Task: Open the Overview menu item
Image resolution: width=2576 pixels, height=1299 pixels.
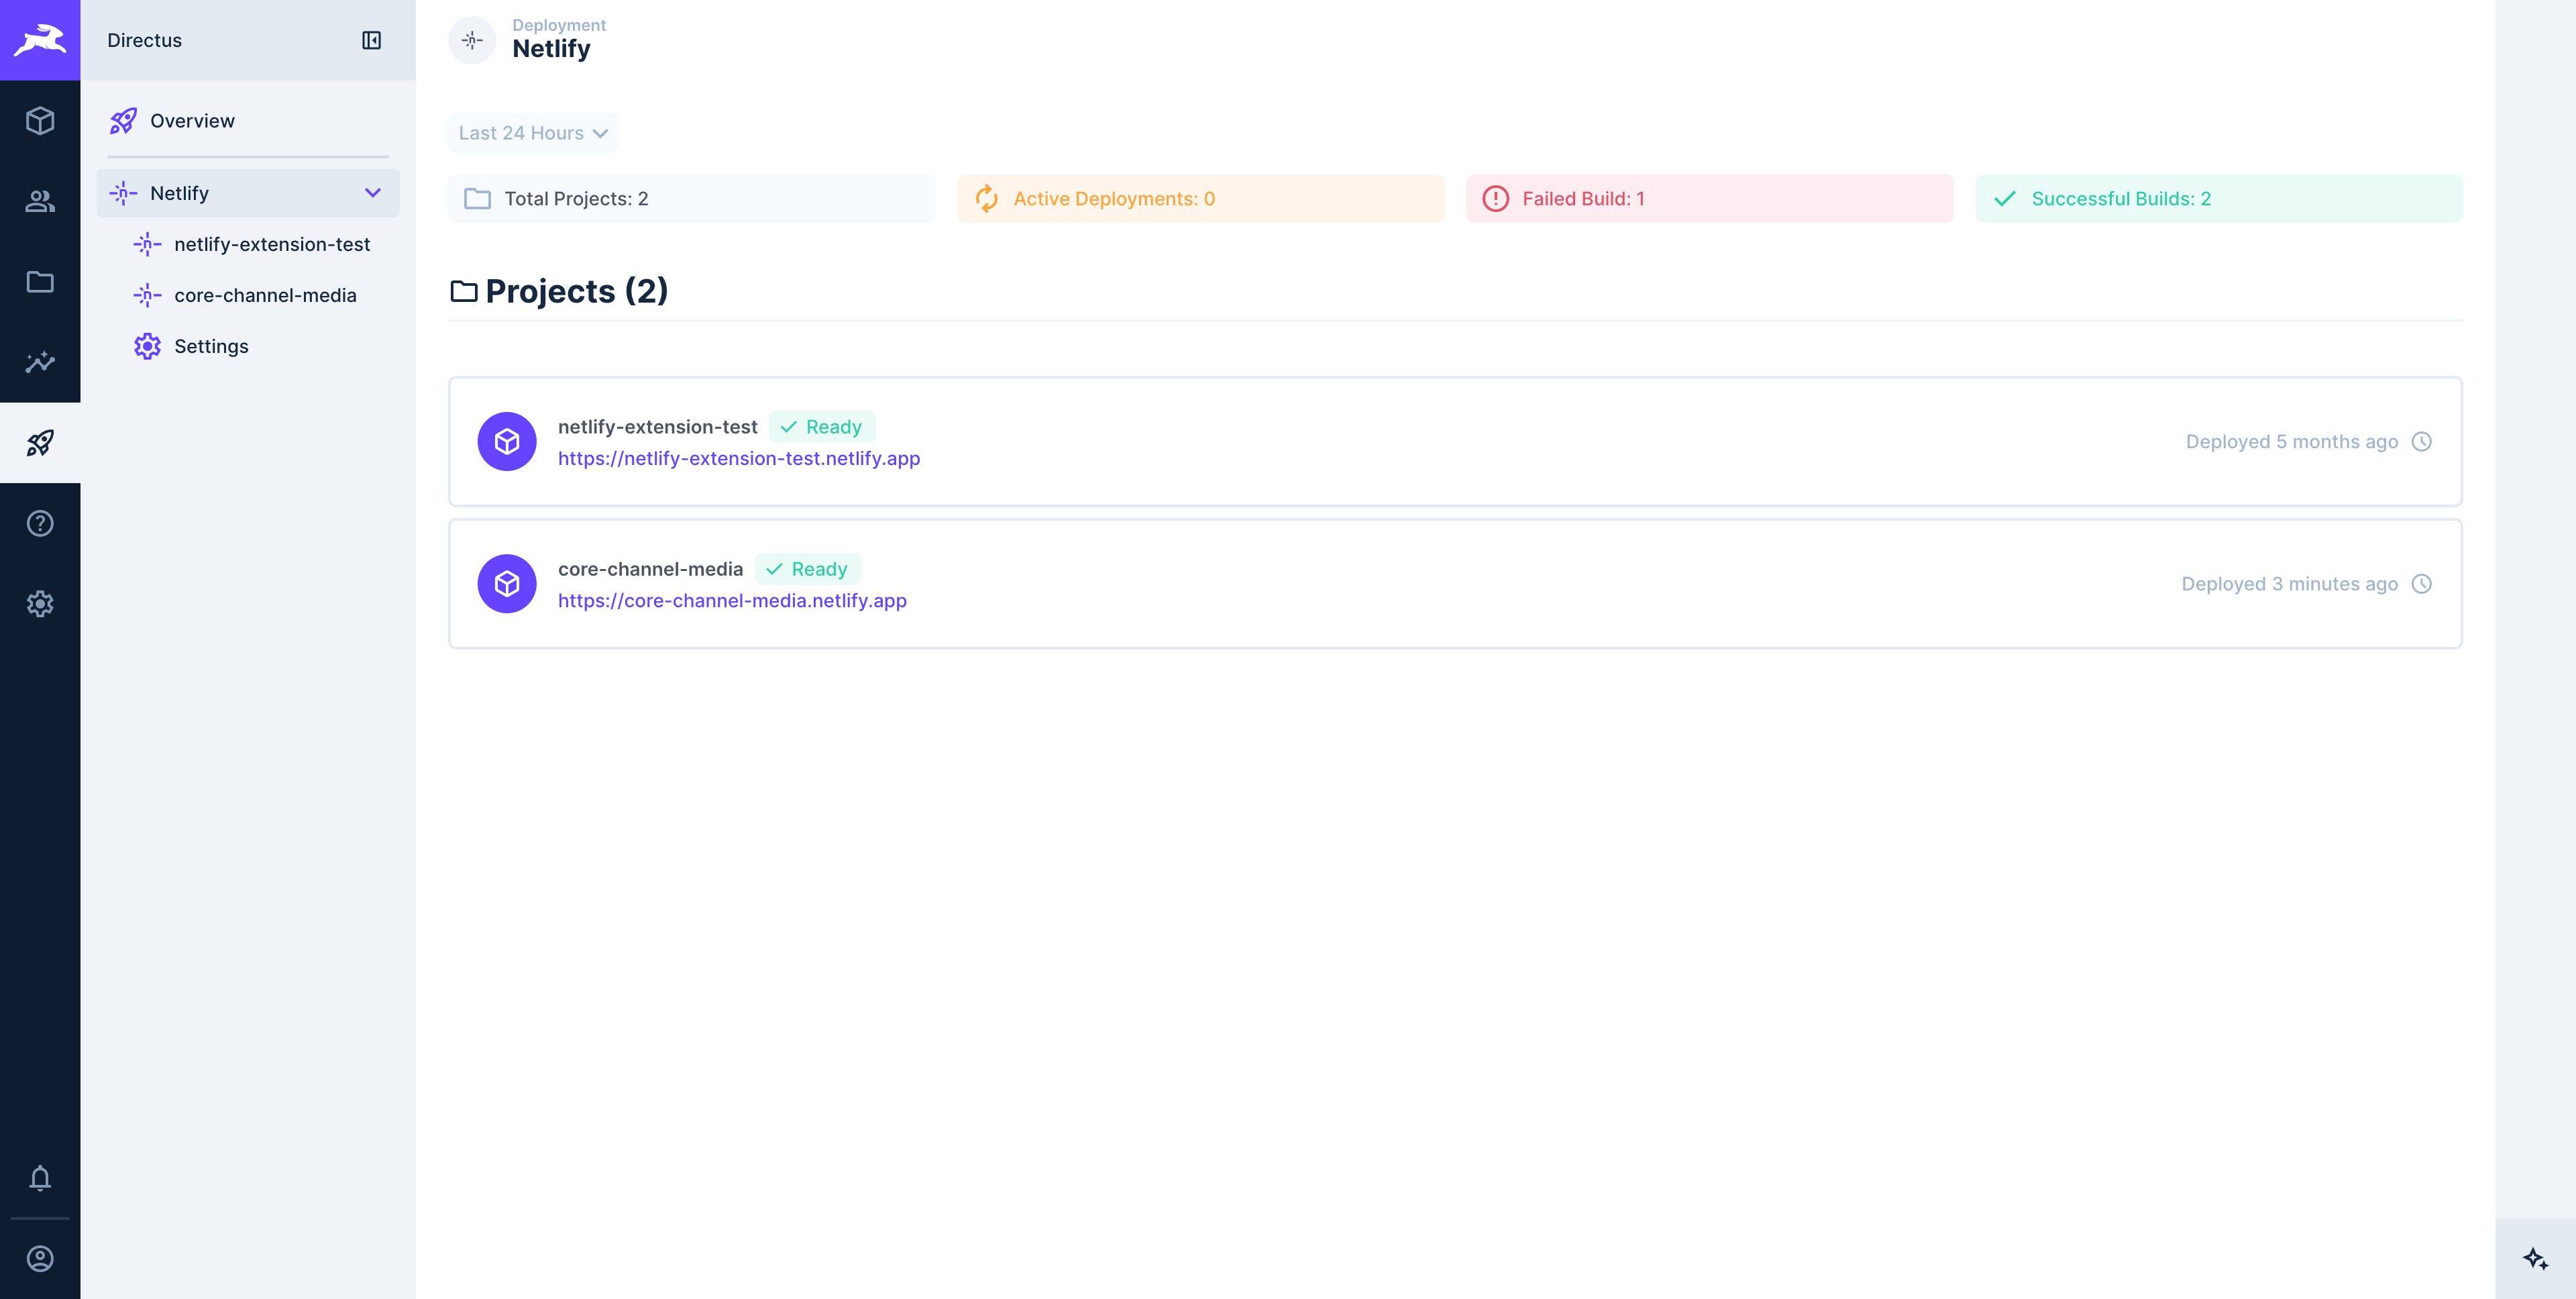Action: pyautogui.click(x=192, y=120)
